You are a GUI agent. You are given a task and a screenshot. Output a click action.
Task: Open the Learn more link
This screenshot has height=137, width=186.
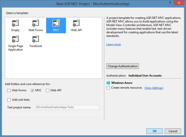click(x=114, y=44)
